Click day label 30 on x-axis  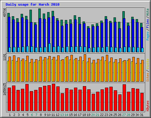click(137, 115)
